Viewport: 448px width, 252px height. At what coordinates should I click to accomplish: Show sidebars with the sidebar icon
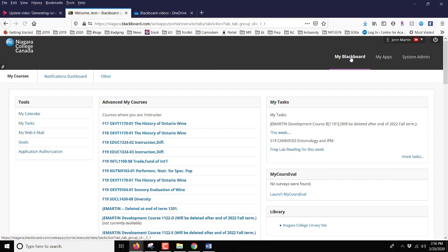click(384, 23)
